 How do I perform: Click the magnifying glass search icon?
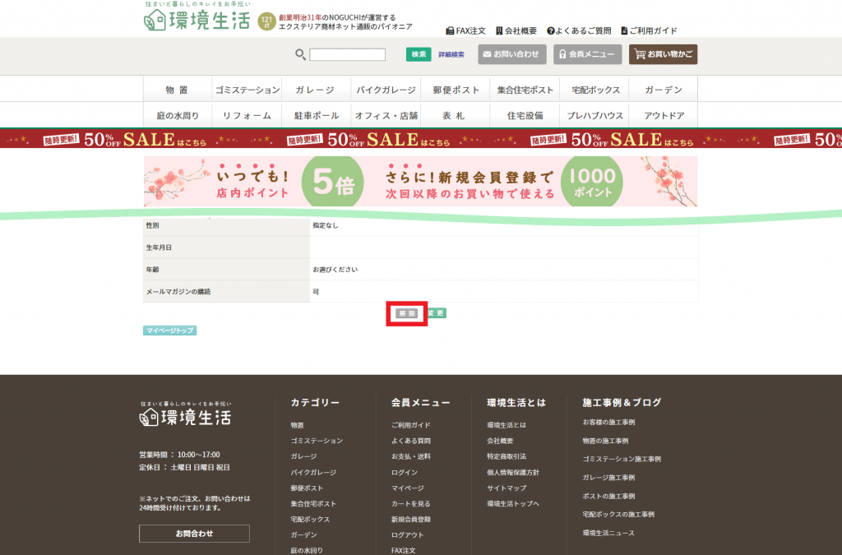[301, 55]
